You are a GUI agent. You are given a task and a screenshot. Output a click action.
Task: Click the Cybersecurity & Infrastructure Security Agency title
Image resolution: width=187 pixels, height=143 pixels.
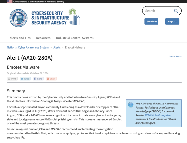(x=50, y=18)
